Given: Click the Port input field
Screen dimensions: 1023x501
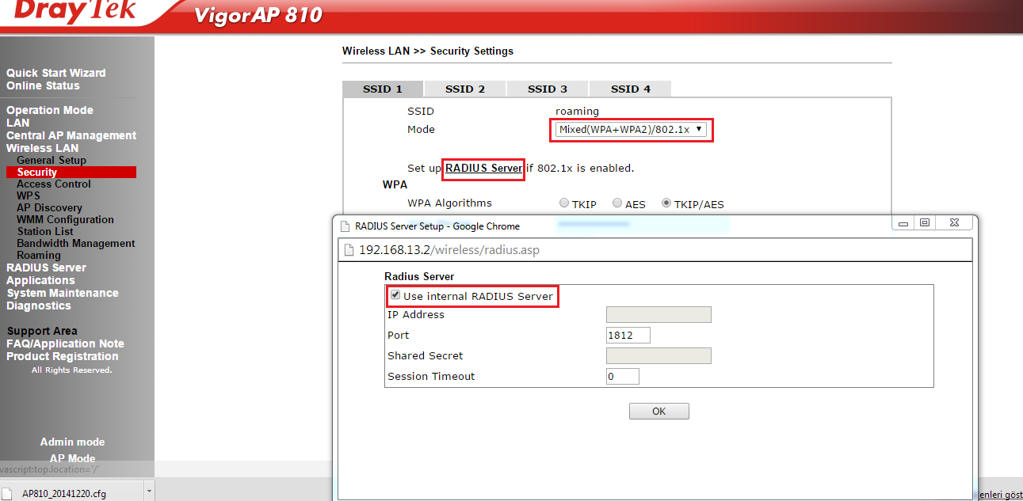Looking at the screenshot, I should (x=628, y=335).
